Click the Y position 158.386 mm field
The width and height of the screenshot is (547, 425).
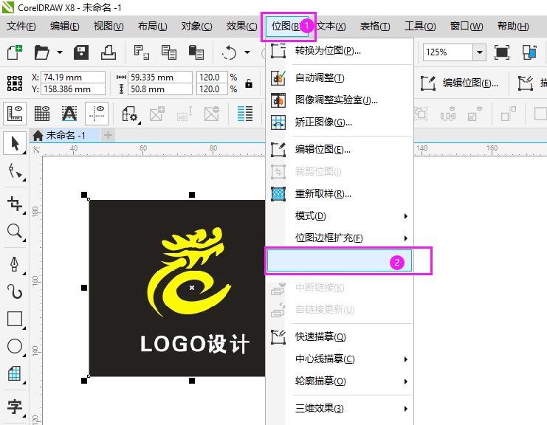tap(73, 89)
